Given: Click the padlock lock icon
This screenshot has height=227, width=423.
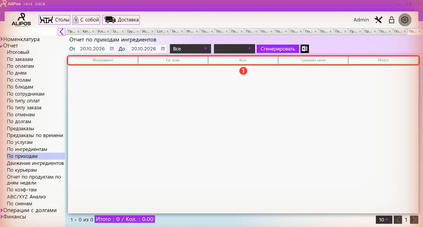Looking at the screenshot, I should point(392,20).
